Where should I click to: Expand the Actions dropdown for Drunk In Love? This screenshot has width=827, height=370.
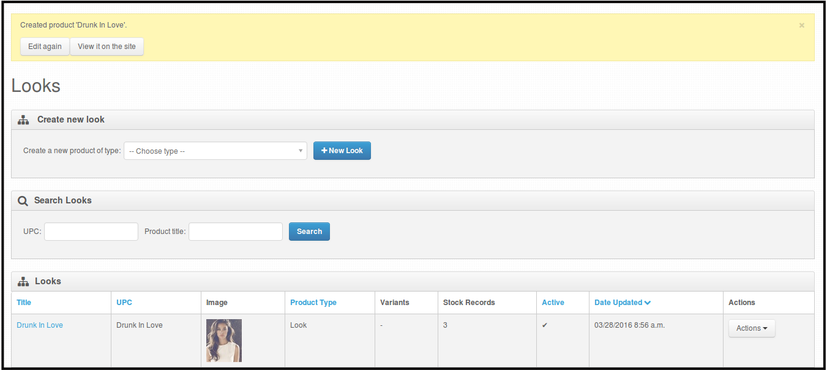tap(752, 328)
